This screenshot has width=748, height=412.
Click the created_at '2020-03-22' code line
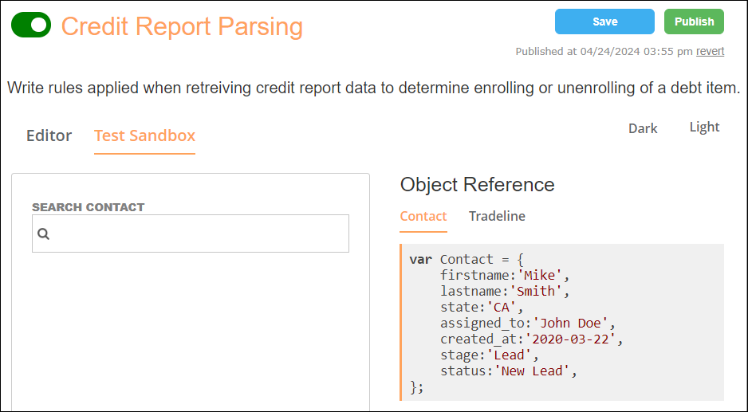531,339
